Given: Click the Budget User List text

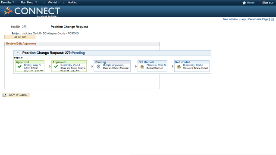Looking at the screenshot, I should coord(155,68).
